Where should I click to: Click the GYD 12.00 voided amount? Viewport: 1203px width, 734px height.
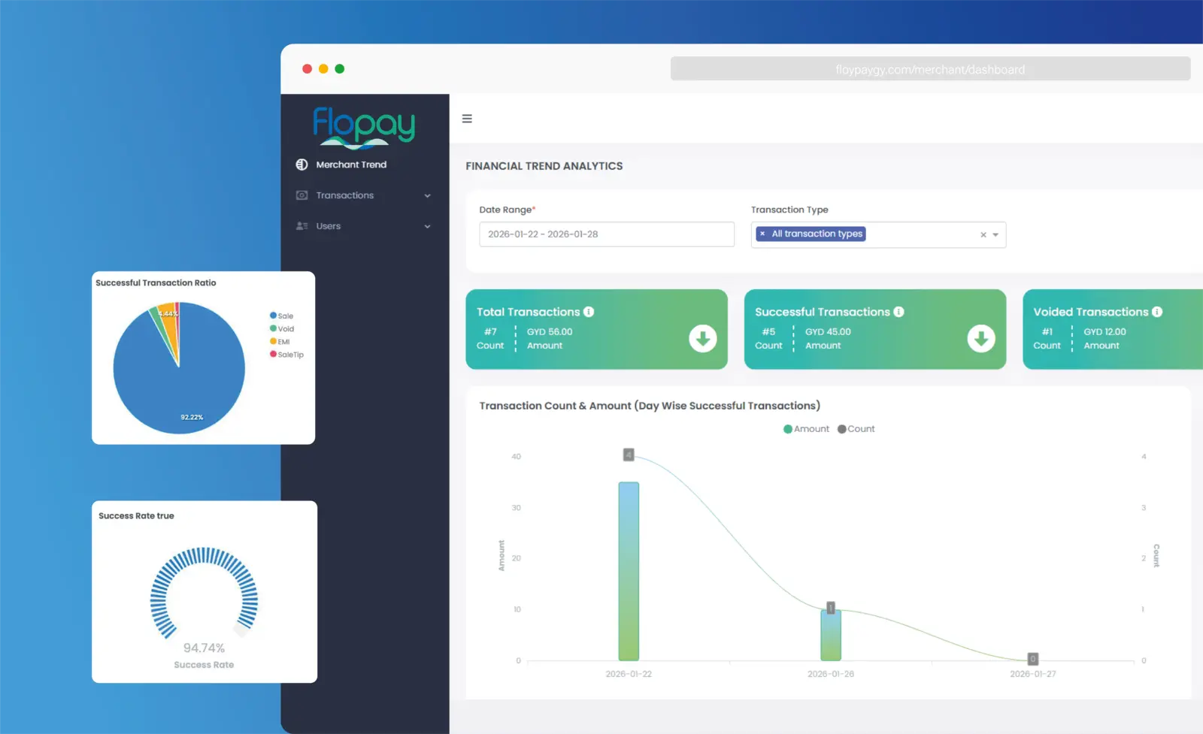coord(1105,331)
